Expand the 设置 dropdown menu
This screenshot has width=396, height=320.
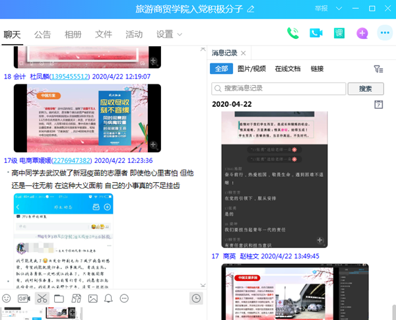(170, 34)
